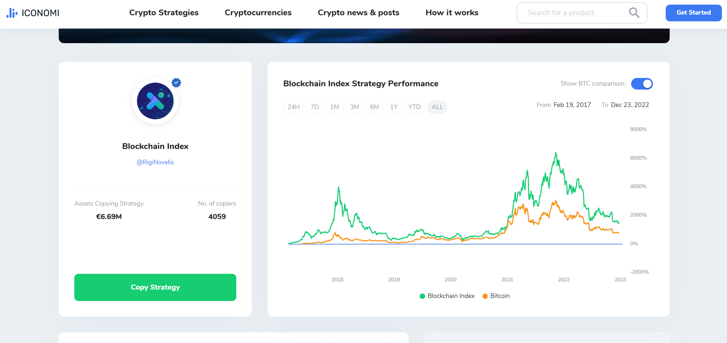The width and height of the screenshot is (727, 343).
Task: Open the Cryptocurrencies menu
Action: [258, 13]
